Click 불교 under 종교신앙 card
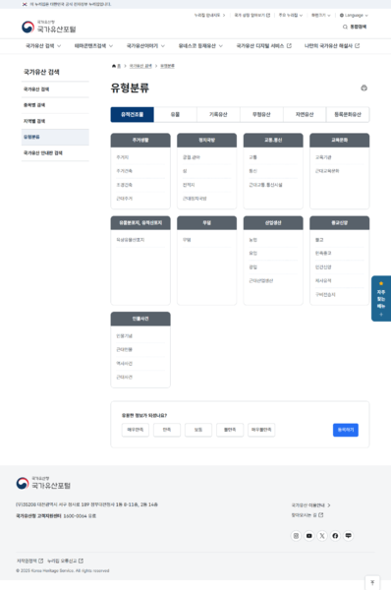Screen dimensions: 391x590 coord(319,240)
